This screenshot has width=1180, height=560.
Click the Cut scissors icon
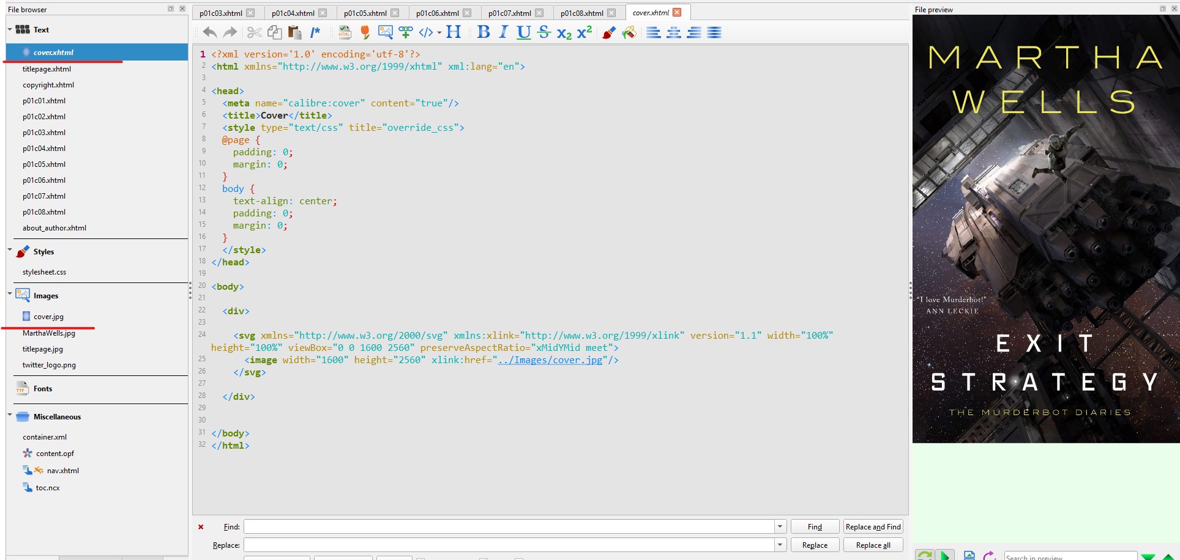click(254, 32)
